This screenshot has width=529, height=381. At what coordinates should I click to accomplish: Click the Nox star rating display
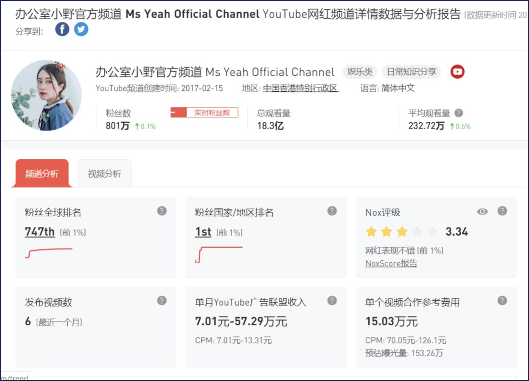click(x=402, y=232)
